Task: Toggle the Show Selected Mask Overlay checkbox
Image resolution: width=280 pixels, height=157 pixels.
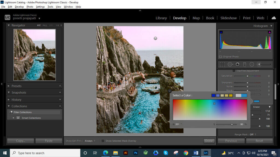Action: coord(102,141)
